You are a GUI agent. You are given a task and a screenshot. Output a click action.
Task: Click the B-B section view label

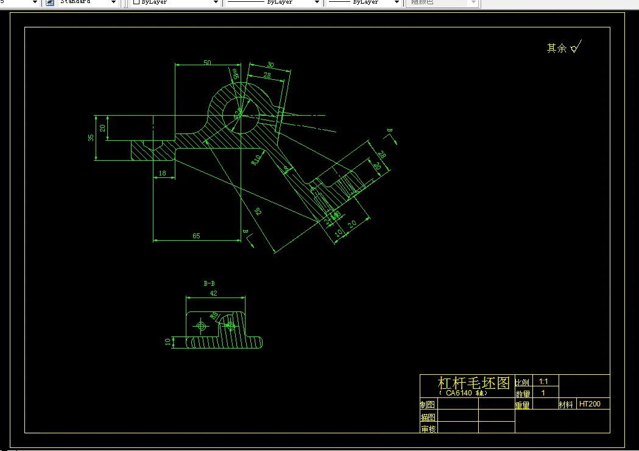209,283
